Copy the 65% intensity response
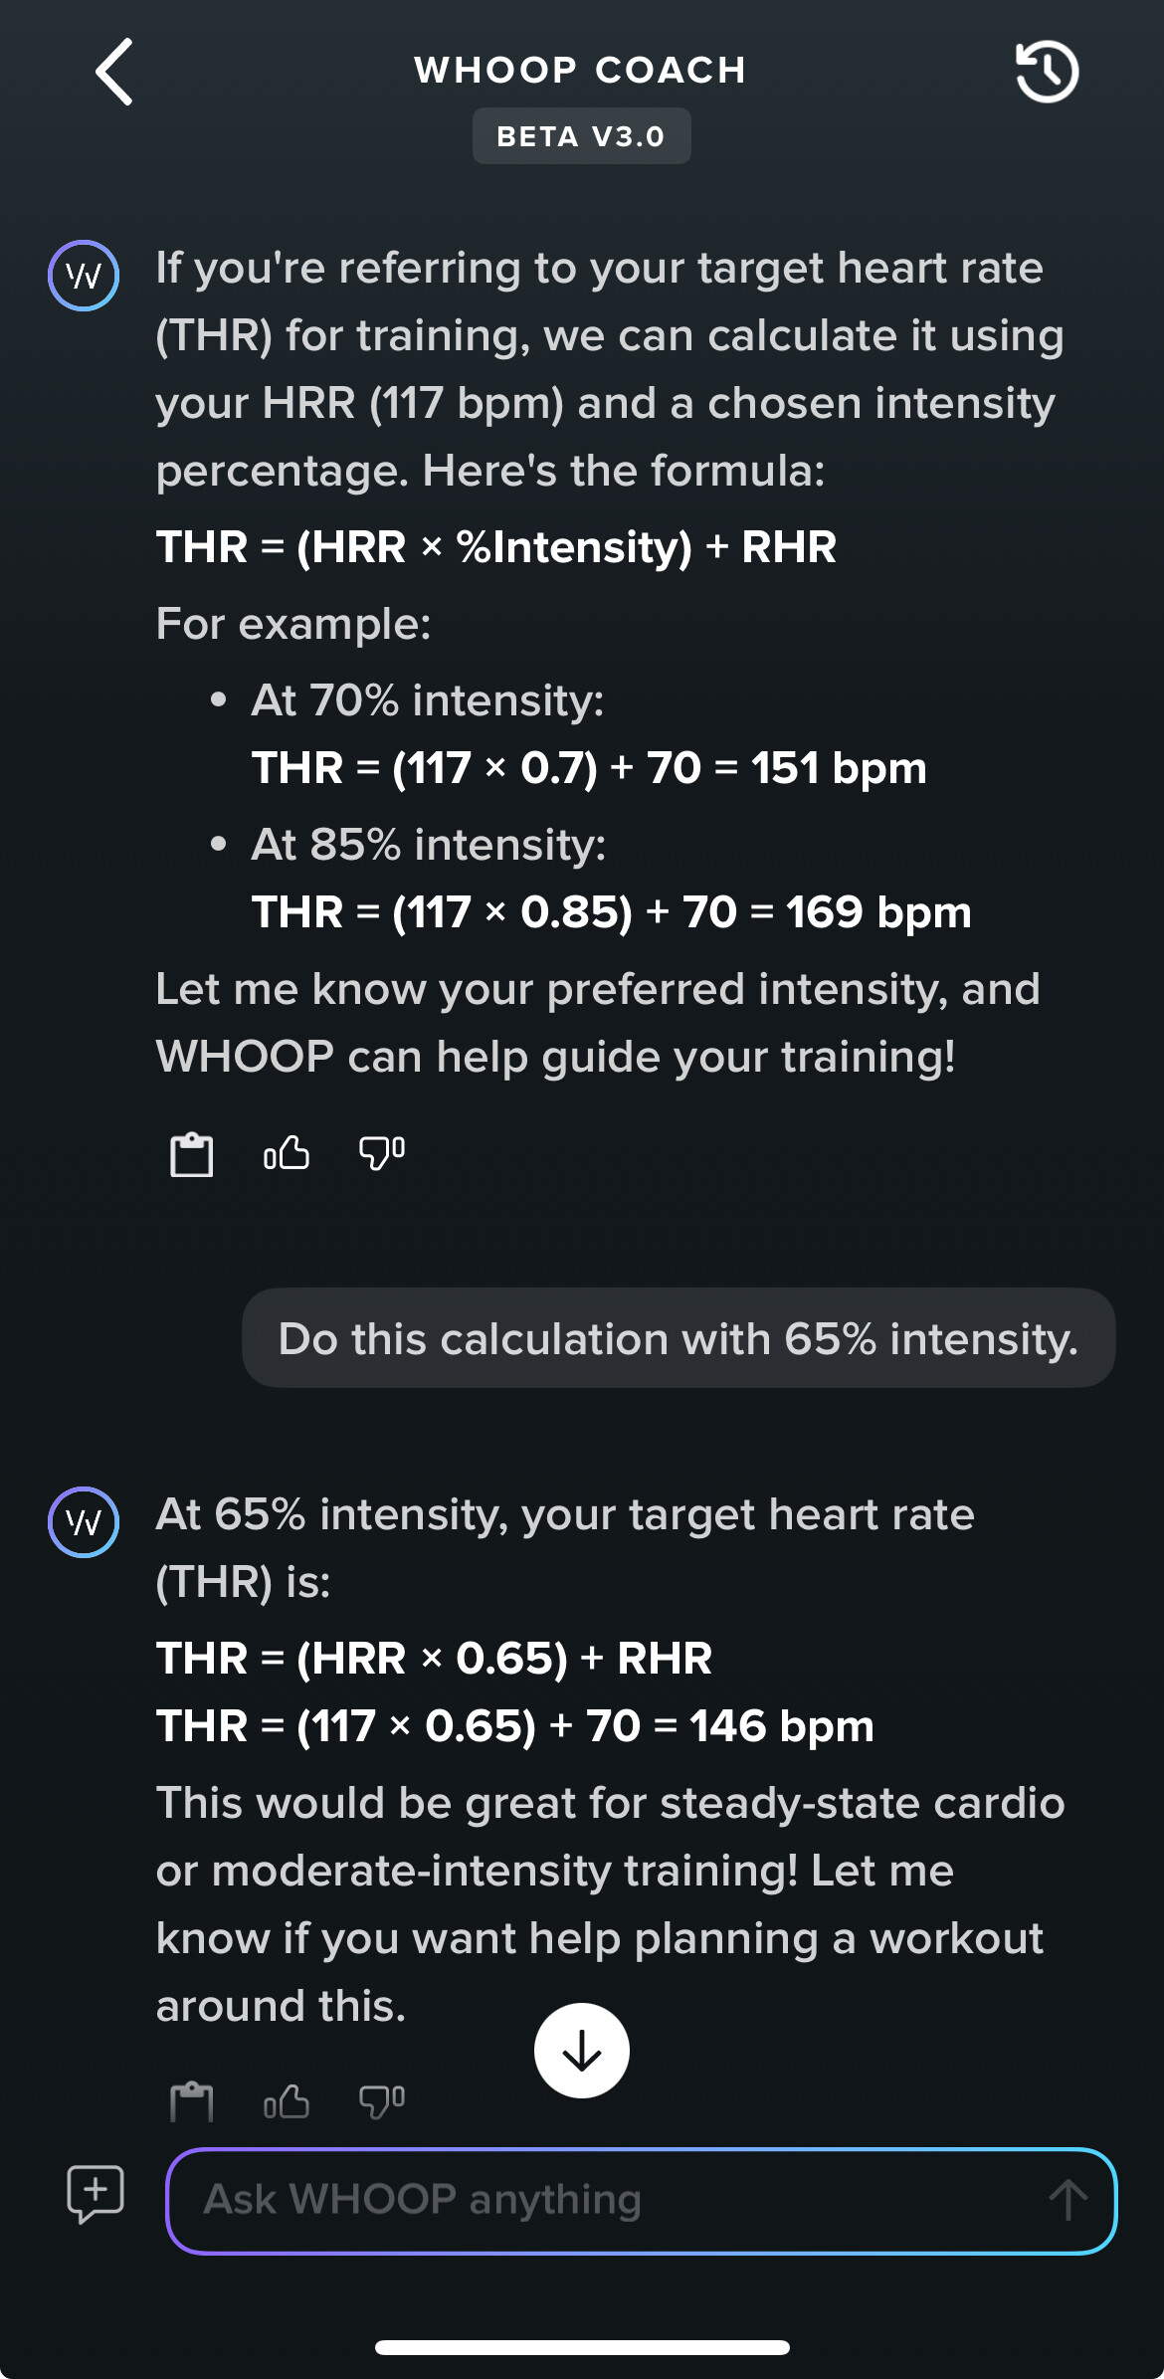 (x=191, y=2101)
